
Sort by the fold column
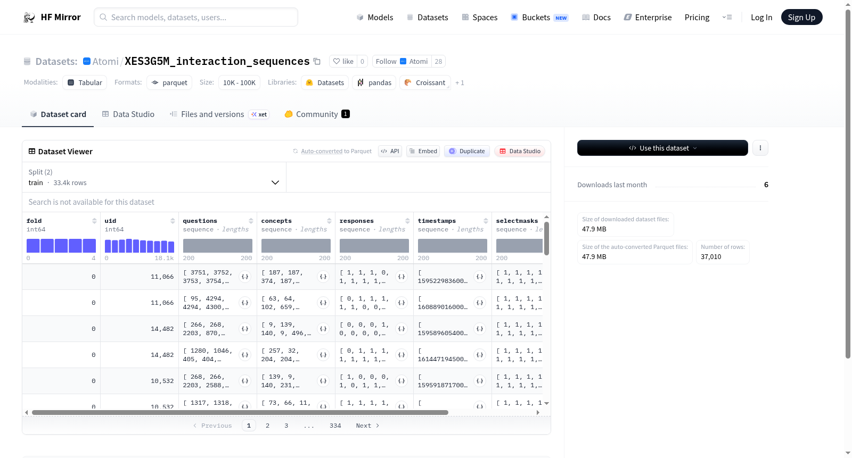pyautogui.click(x=94, y=221)
